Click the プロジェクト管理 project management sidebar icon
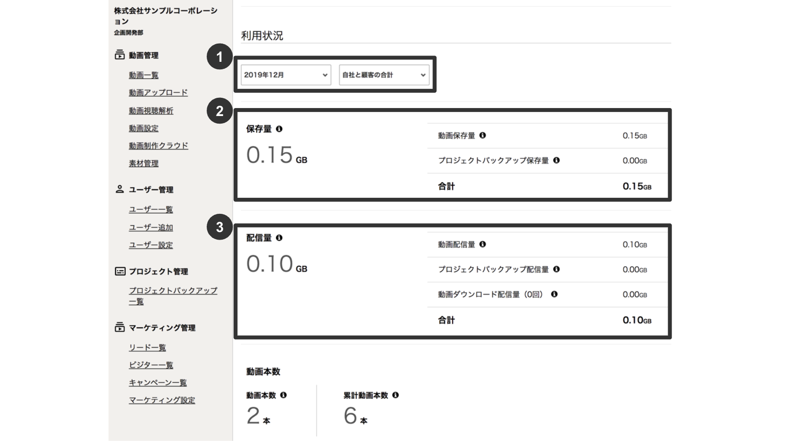 (119, 271)
